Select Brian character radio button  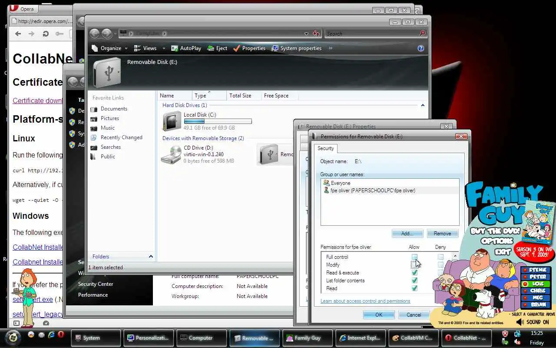pos(525,305)
